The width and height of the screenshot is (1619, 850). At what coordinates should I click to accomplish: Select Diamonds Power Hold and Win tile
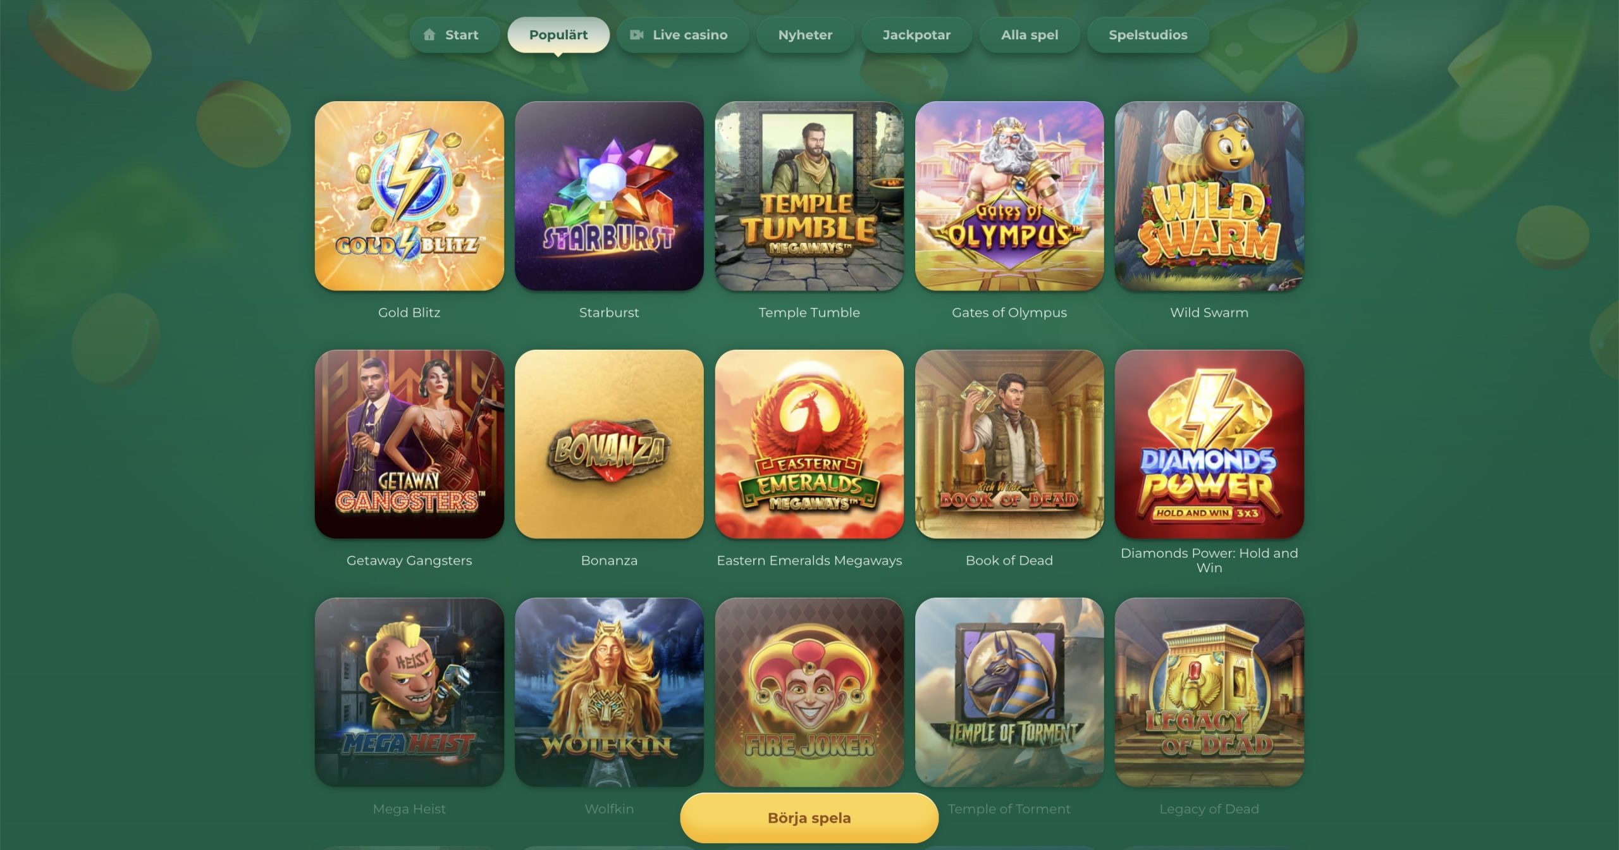[1209, 444]
